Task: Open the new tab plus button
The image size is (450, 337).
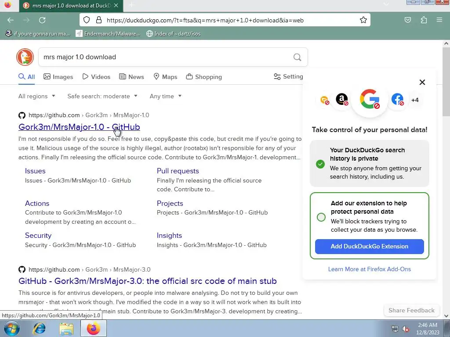Action: click(x=131, y=5)
